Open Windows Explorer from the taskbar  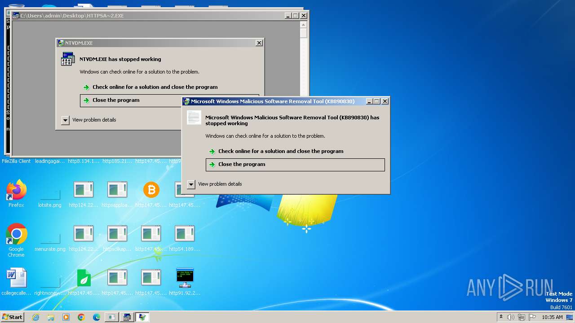(x=51, y=317)
